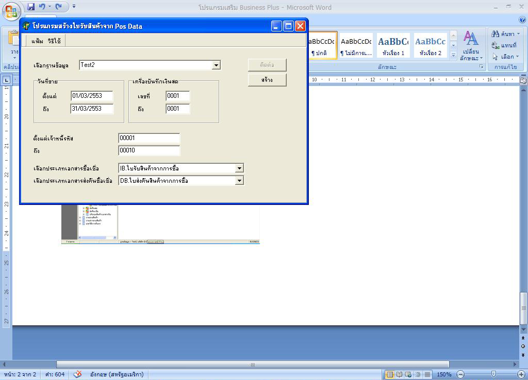Click the spelling check status icon
Screen dimensions: 528x380
77,374
